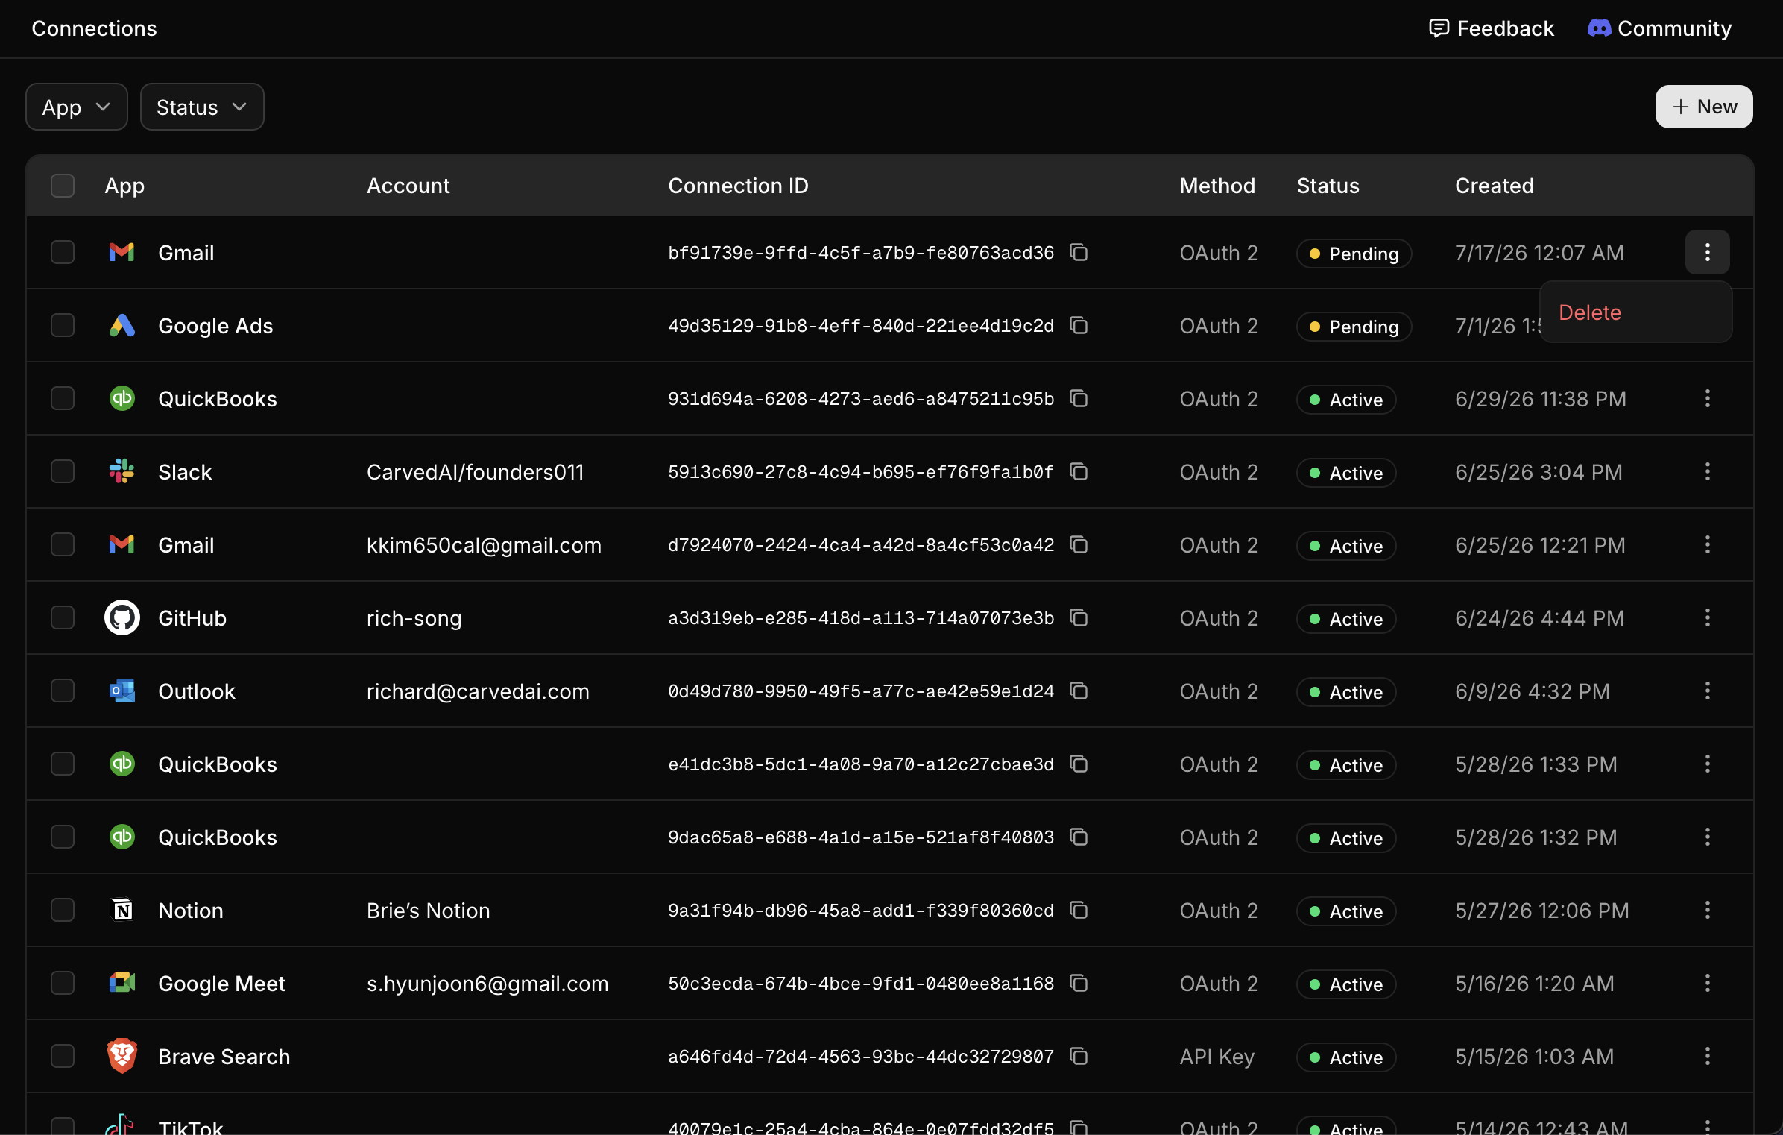Copy connection ID 931d694a for QuickBooks
This screenshot has width=1783, height=1135.
pos(1079,399)
